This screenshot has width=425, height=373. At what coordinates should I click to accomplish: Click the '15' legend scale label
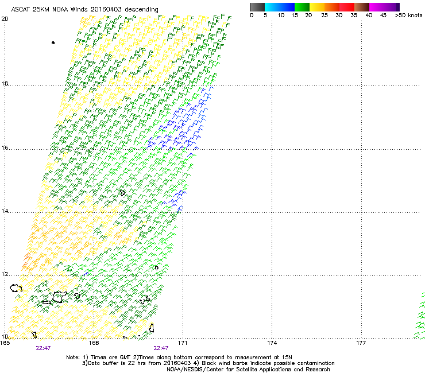tap(295, 15)
